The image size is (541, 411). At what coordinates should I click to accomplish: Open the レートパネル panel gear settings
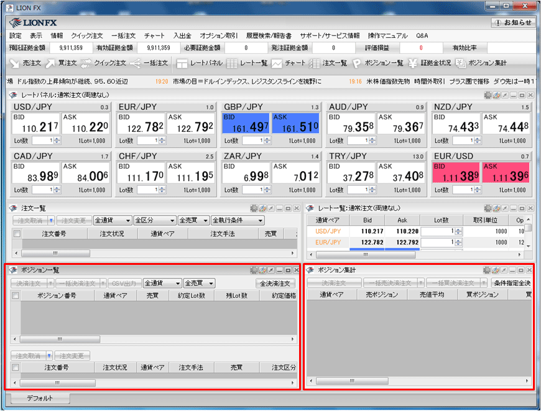pos(488,95)
